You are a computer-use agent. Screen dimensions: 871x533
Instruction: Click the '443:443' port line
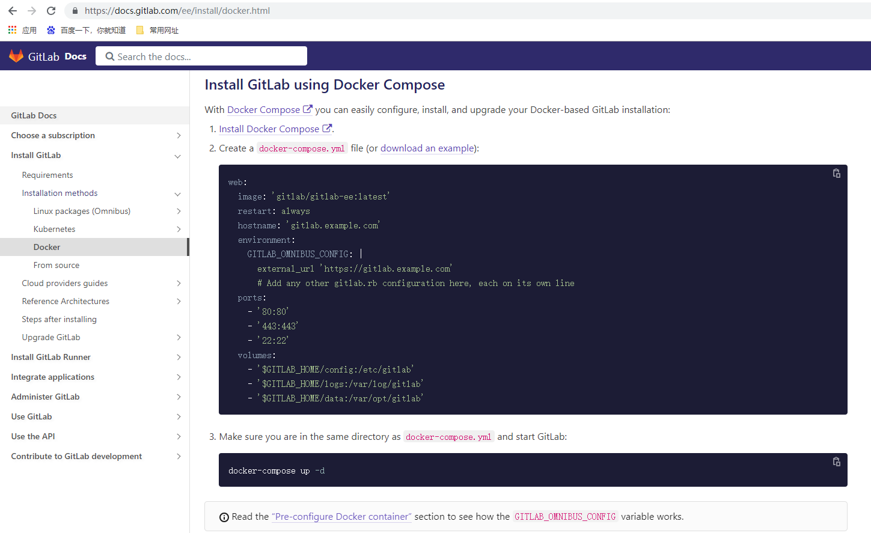coord(274,326)
